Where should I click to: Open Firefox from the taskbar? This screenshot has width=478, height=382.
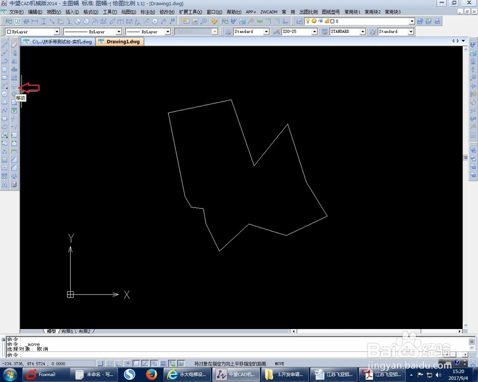point(151,374)
